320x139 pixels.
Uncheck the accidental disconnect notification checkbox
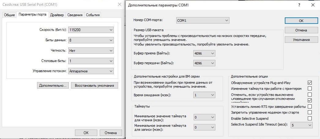pos(310,100)
